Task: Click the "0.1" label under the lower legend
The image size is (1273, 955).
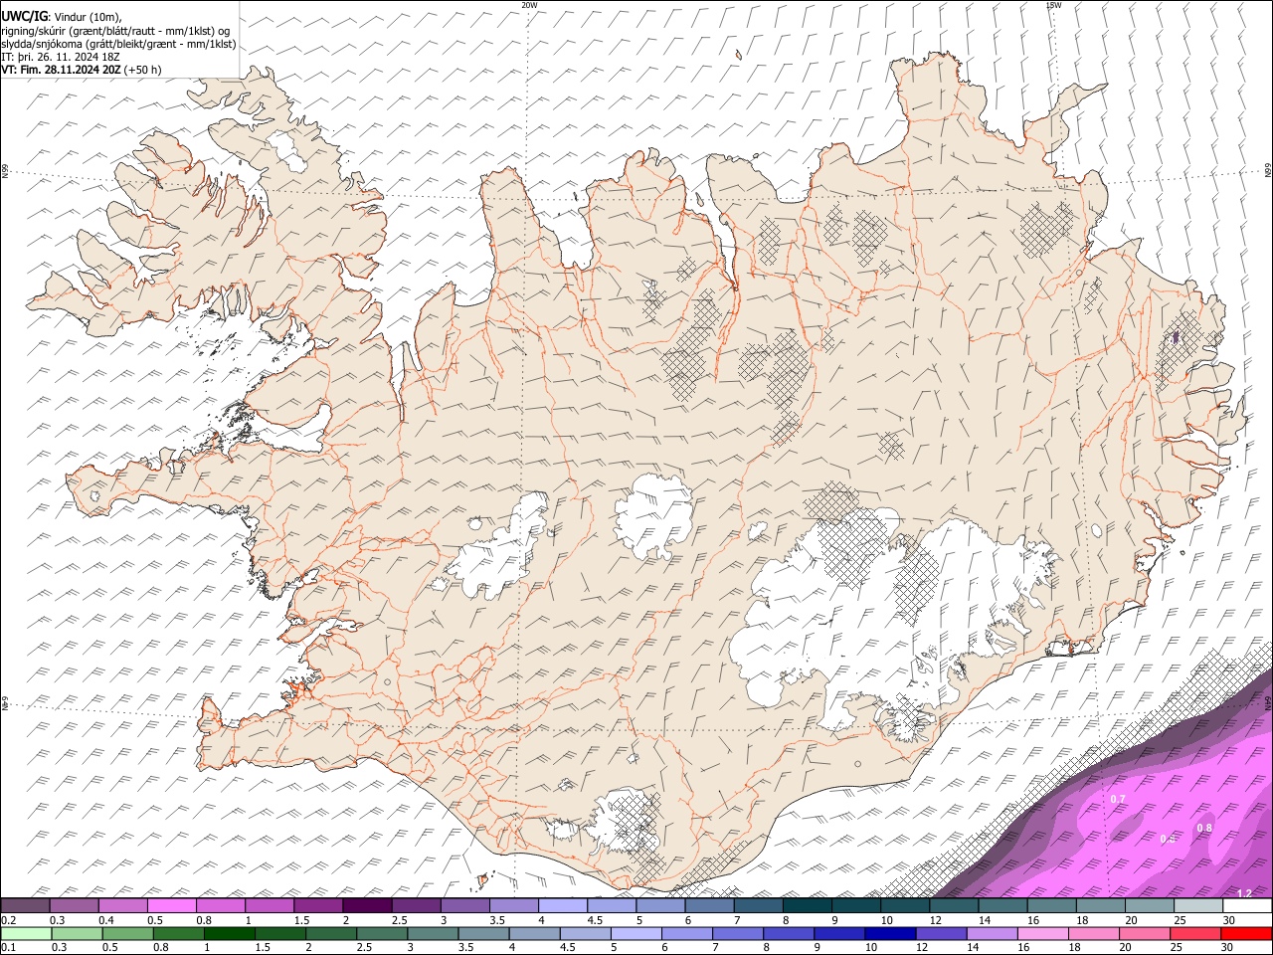Action: pyautogui.click(x=8, y=948)
